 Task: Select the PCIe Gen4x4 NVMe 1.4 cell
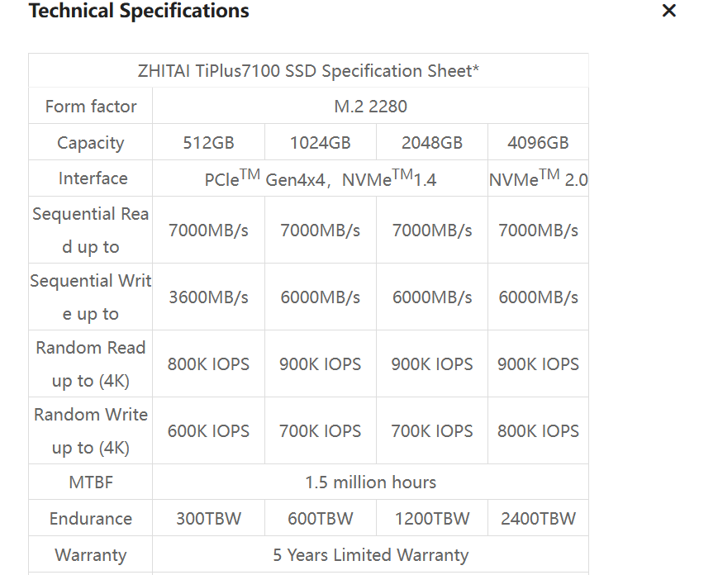point(320,179)
